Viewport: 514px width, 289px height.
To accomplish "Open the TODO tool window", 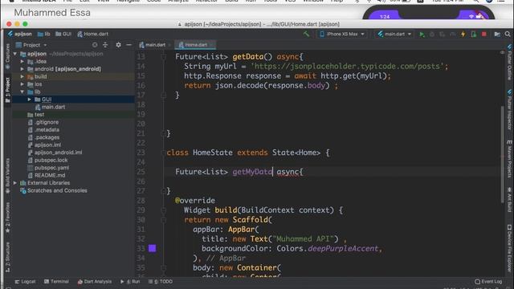I will 161,282.
